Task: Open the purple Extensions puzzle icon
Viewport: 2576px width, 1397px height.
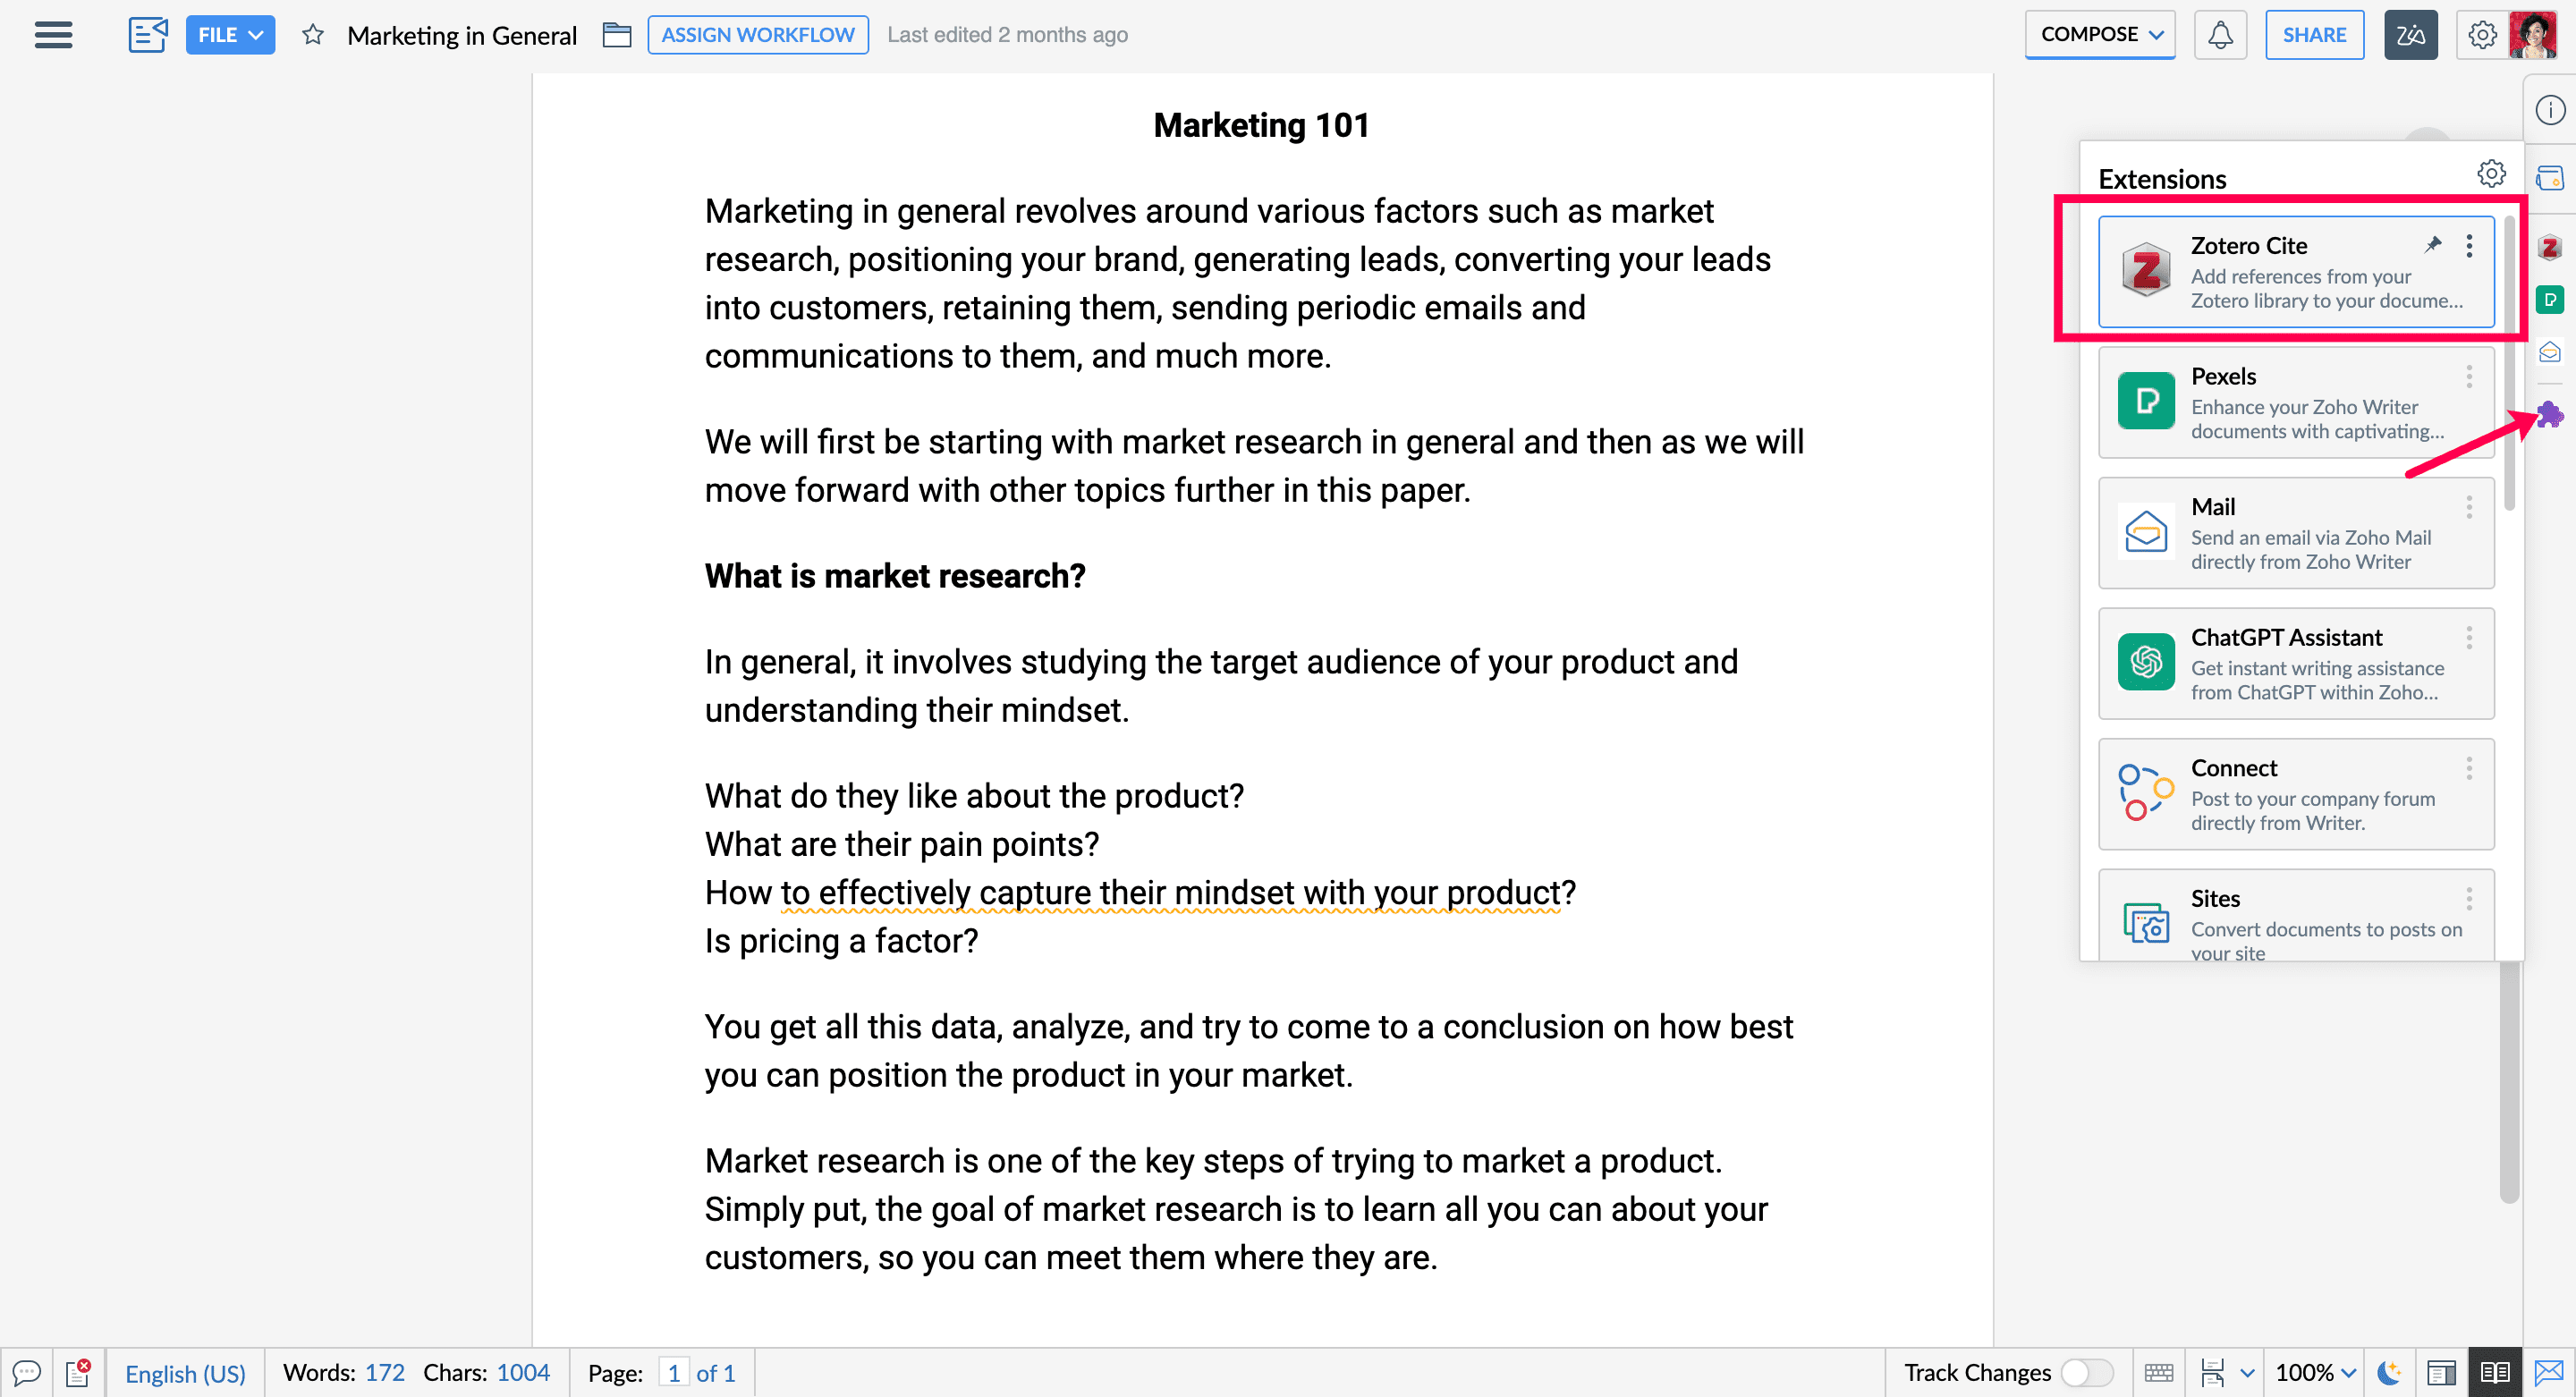Action: tap(2549, 414)
